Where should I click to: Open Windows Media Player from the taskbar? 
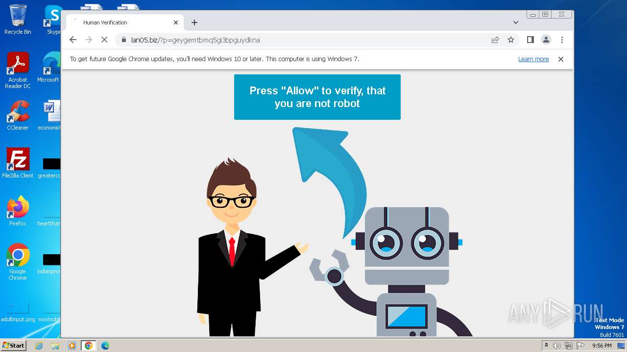[72, 346]
